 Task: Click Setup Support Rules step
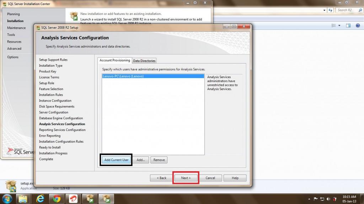[53, 60]
